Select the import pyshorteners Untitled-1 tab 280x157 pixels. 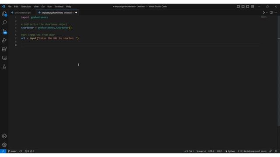[57, 13]
